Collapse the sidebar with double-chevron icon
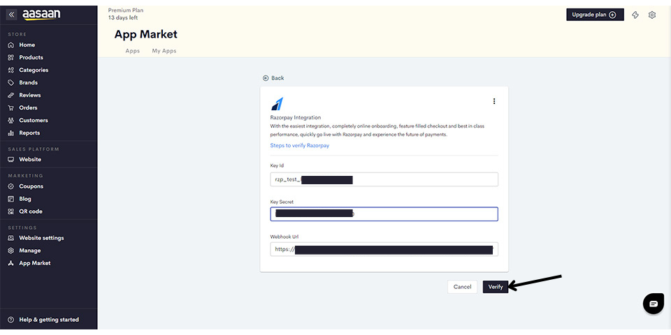Image resolution: width=671 pixels, height=335 pixels. (12, 14)
